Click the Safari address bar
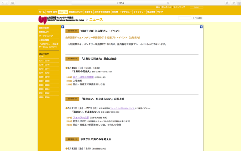 click(x=120, y=3)
